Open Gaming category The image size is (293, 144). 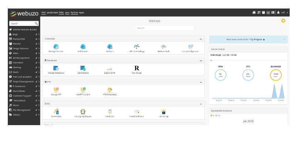(x=17, y=67)
